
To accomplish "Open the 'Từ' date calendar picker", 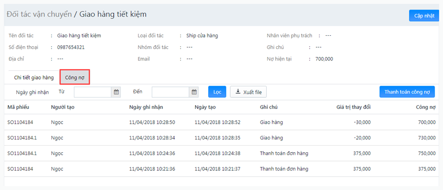I will 116,92.
